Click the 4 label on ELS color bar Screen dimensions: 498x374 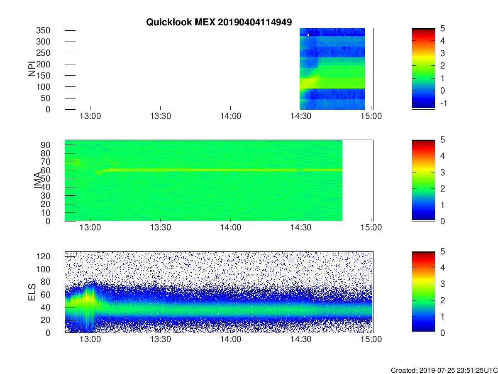point(442,268)
